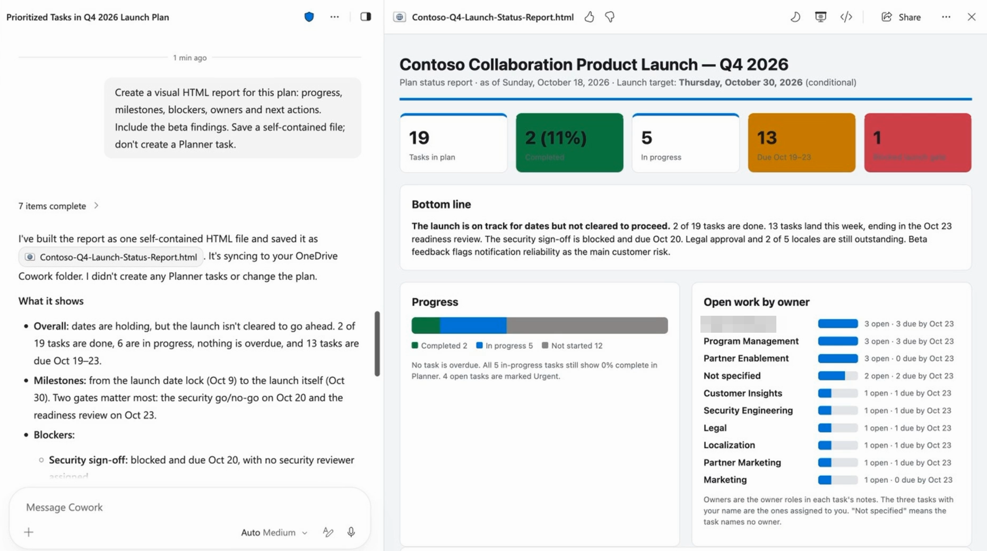Close the report preview panel
The width and height of the screenshot is (987, 551).
tap(972, 17)
